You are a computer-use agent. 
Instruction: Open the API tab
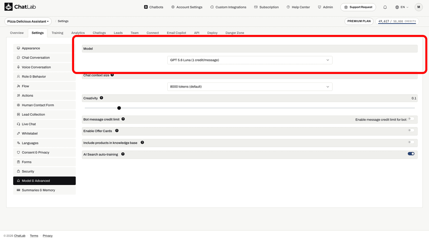point(197,33)
